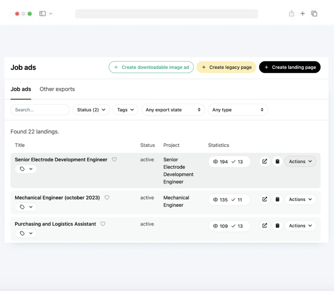Expand the Any export state selector

(x=173, y=110)
